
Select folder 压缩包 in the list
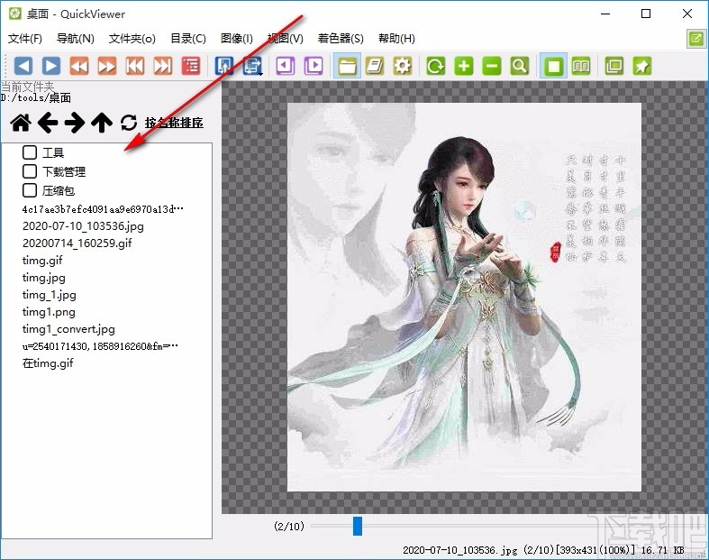click(x=59, y=190)
